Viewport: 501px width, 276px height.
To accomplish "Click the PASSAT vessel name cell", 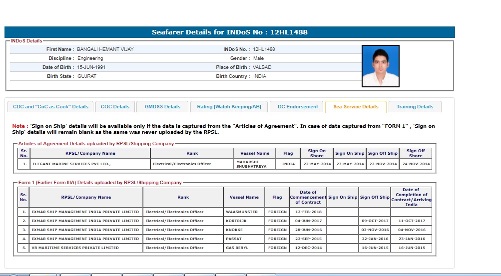I will (x=235, y=239).
